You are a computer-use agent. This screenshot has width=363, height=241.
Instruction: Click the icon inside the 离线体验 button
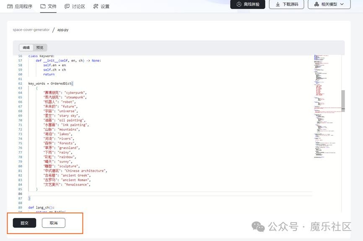coord(239,5)
